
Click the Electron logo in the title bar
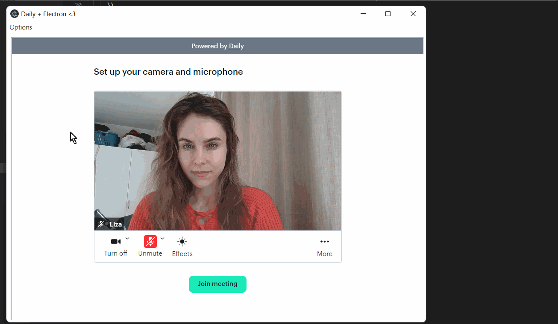[14, 13]
